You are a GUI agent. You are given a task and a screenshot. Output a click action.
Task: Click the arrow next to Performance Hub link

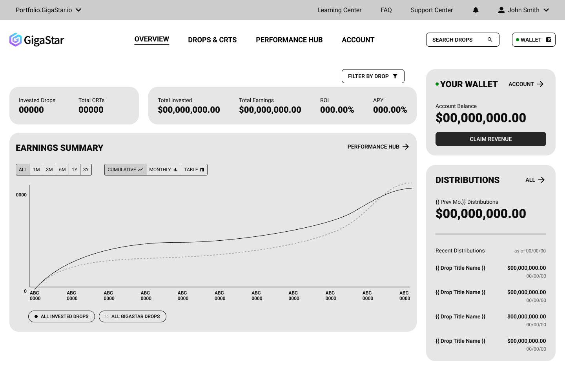pyautogui.click(x=406, y=147)
